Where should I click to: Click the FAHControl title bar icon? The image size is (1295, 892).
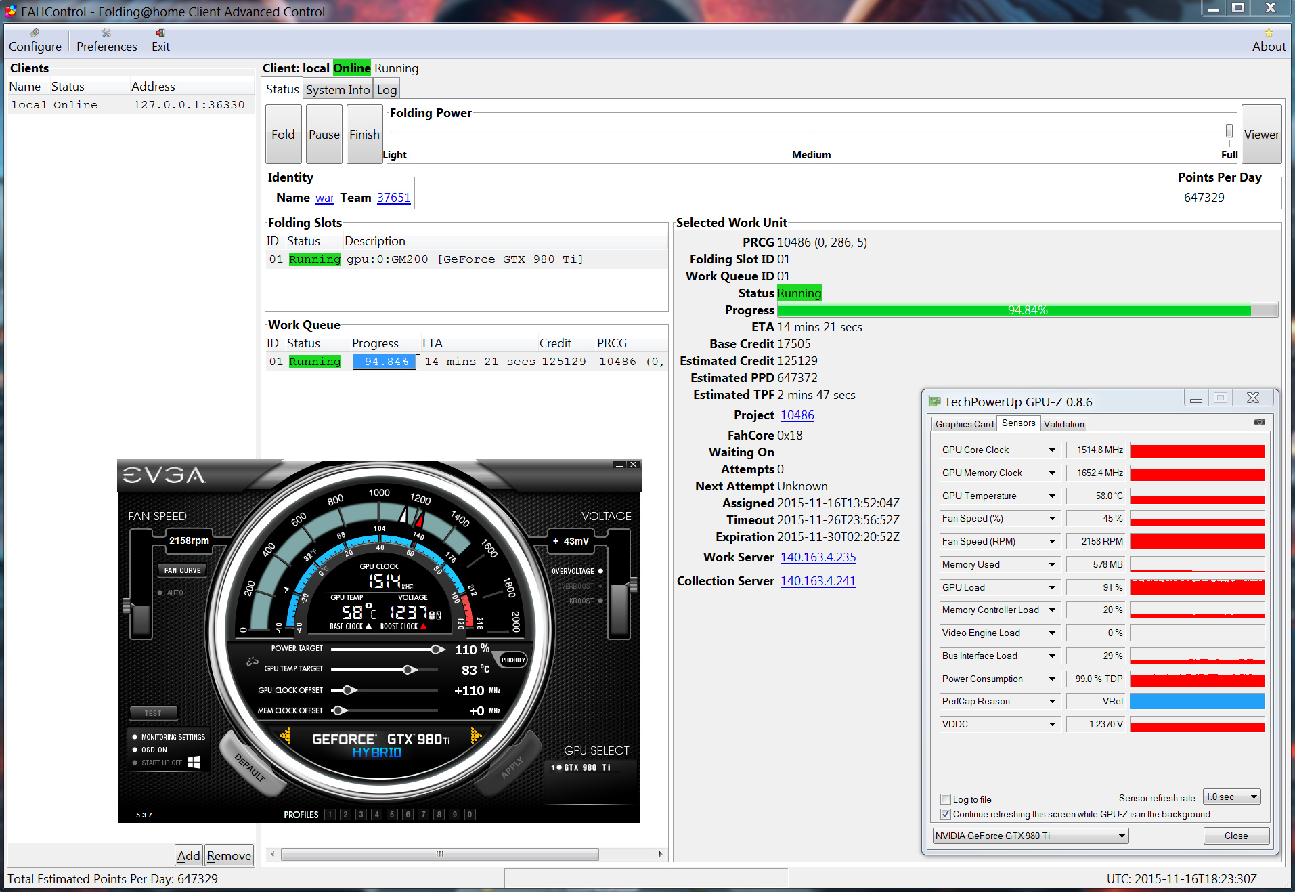[11, 12]
